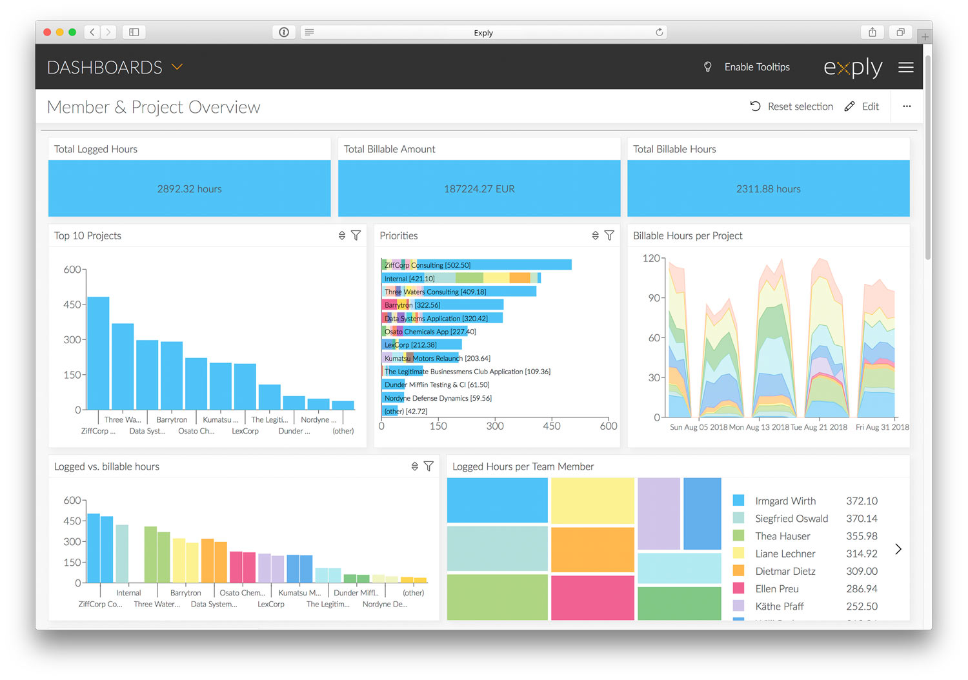Click the Total Billable Hours value tile
The height and width of the screenshot is (680, 968).
pos(768,188)
